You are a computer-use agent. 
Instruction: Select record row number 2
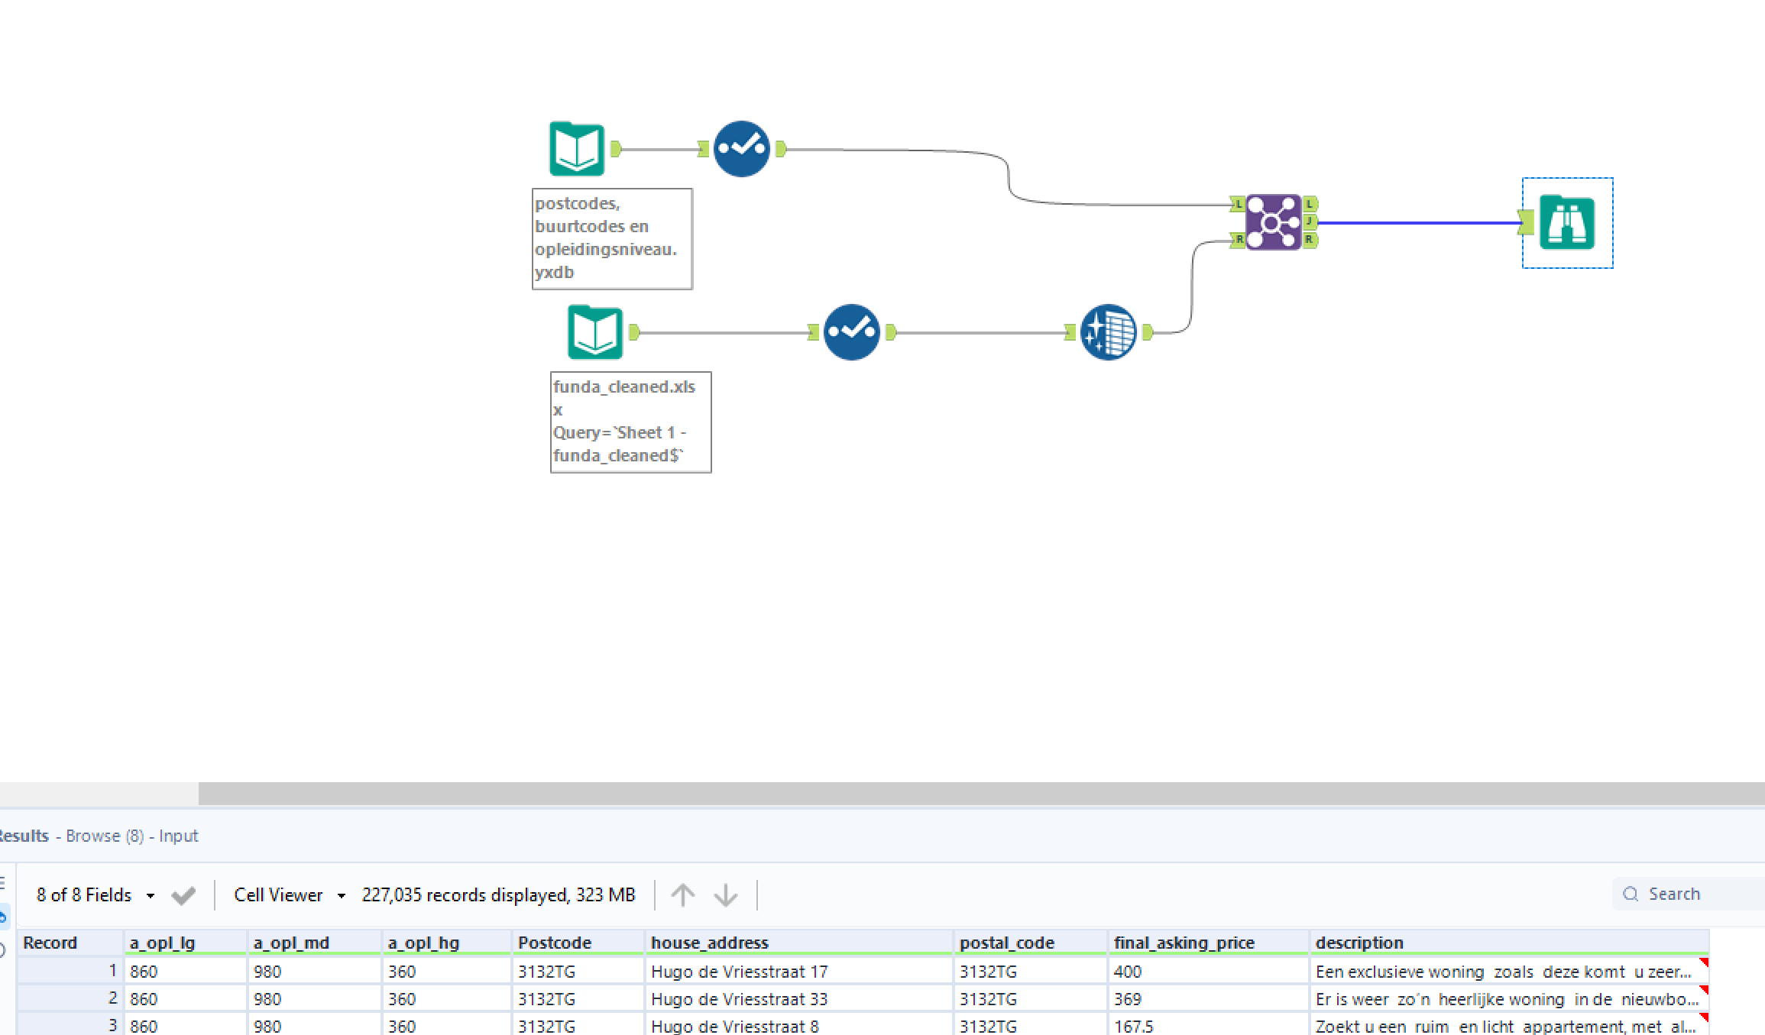[70, 999]
